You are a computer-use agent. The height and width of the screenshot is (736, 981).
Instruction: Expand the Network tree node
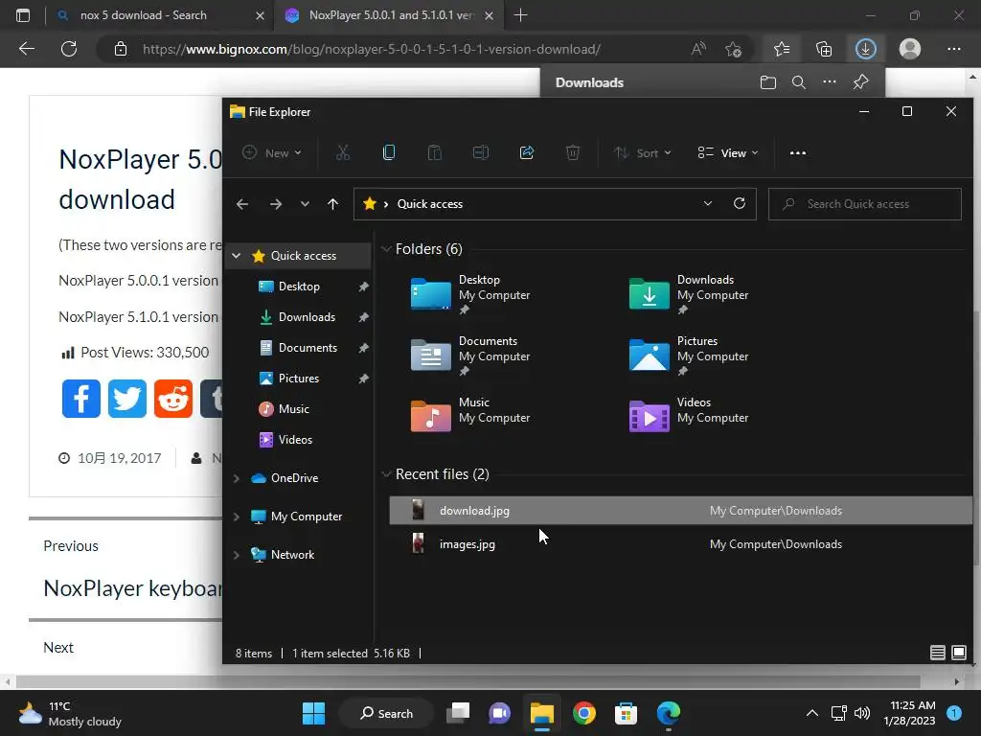pyautogui.click(x=237, y=555)
